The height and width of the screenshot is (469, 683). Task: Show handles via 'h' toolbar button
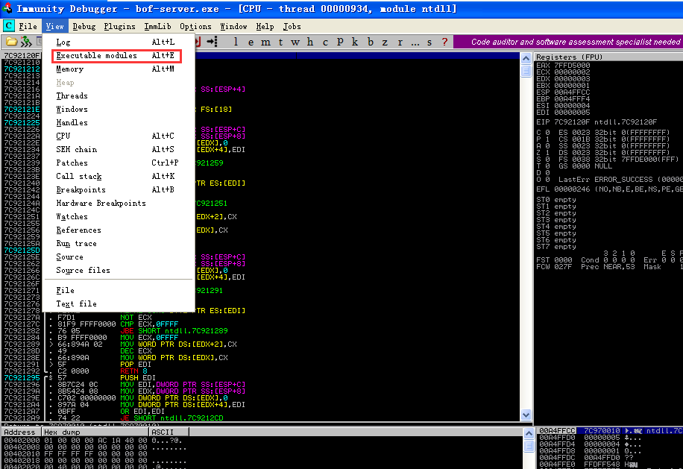(x=310, y=42)
